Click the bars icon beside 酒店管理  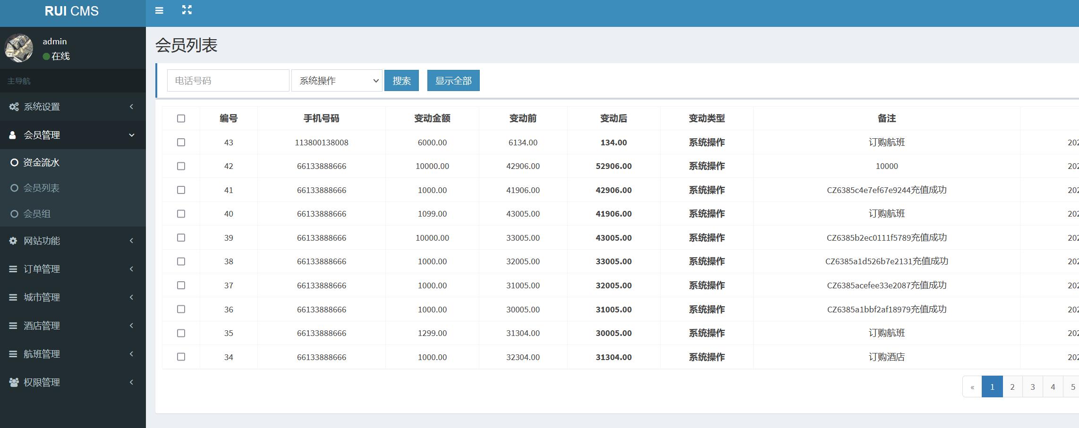[x=13, y=326]
